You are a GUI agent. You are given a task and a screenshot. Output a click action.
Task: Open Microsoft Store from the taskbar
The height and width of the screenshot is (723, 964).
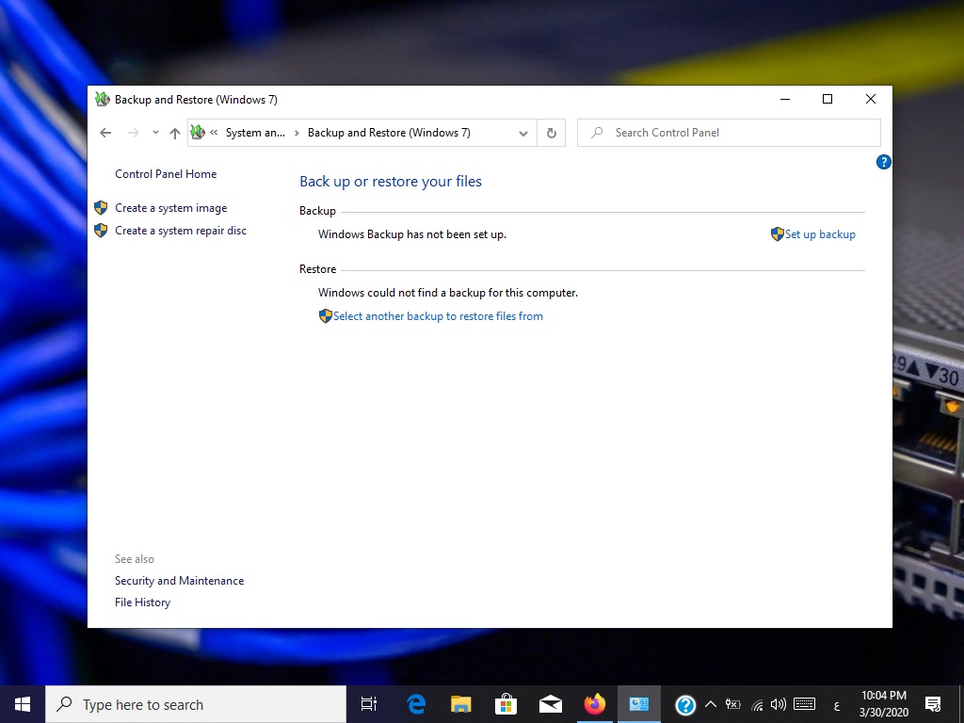506,704
